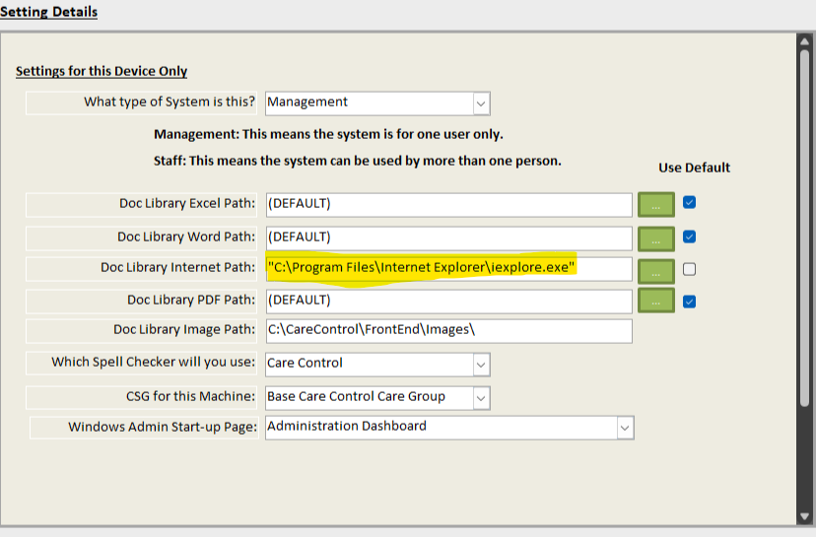Click the Doc Library PDF Path field
The image size is (816, 537).
click(448, 301)
